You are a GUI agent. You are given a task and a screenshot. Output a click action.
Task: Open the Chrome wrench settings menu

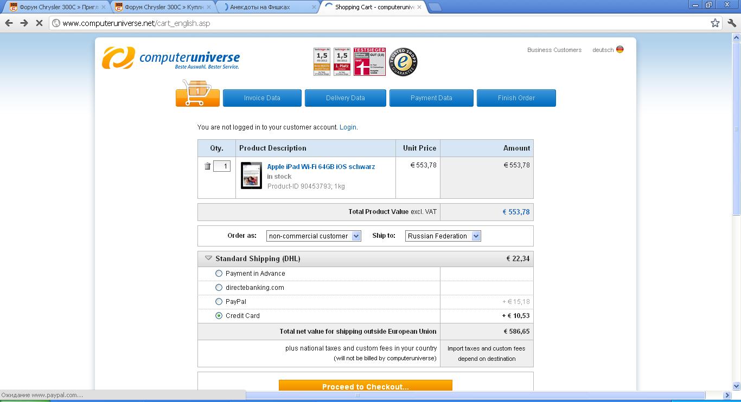(x=732, y=23)
